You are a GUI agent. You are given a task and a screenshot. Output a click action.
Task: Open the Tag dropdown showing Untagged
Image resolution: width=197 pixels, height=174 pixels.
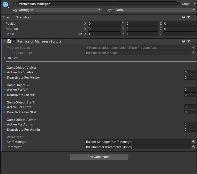(60, 10)
